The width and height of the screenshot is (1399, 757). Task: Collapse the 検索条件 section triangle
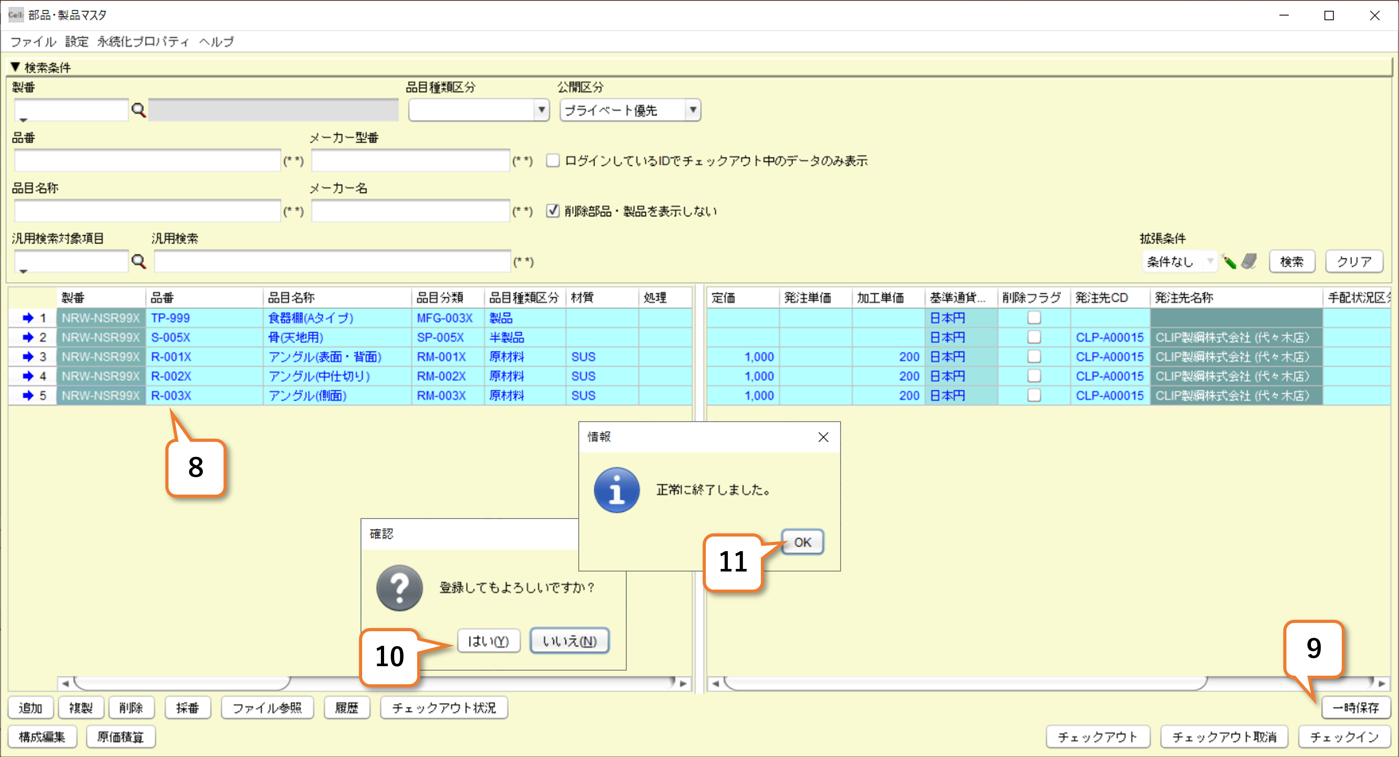coord(15,67)
